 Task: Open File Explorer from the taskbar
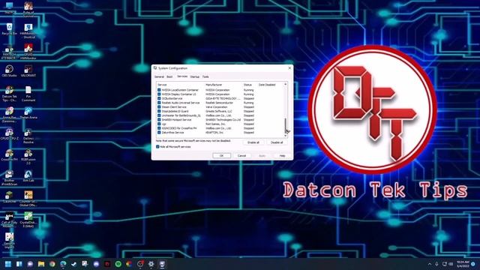pos(41,264)
